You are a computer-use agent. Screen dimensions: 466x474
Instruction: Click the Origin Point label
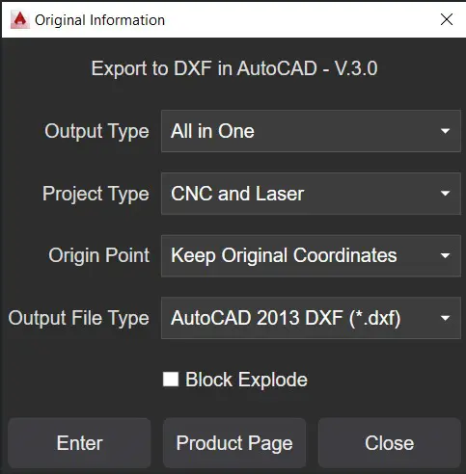click(x=99, y=255)
